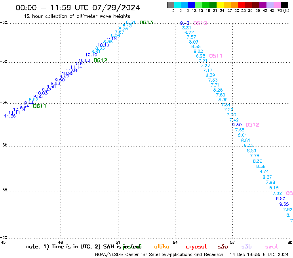The height and width of the screenshot is (258, 293).
Task: Click the wave height value 7.65
Action: coord(240,130)
